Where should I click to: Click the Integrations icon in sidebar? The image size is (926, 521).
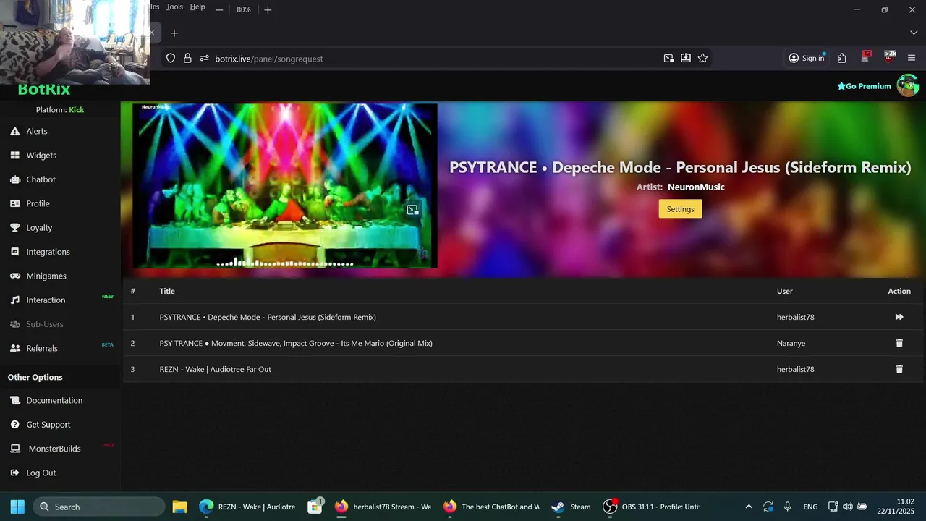coord(14,252)
